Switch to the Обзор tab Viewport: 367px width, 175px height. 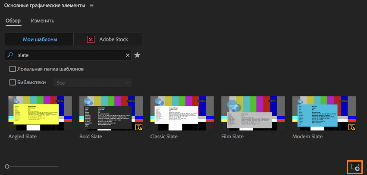coord(13,21)
